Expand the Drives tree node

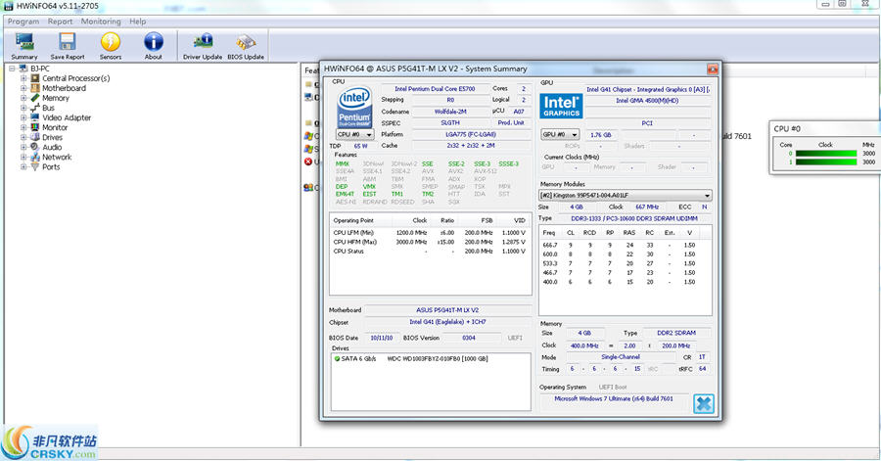[23, 137]
